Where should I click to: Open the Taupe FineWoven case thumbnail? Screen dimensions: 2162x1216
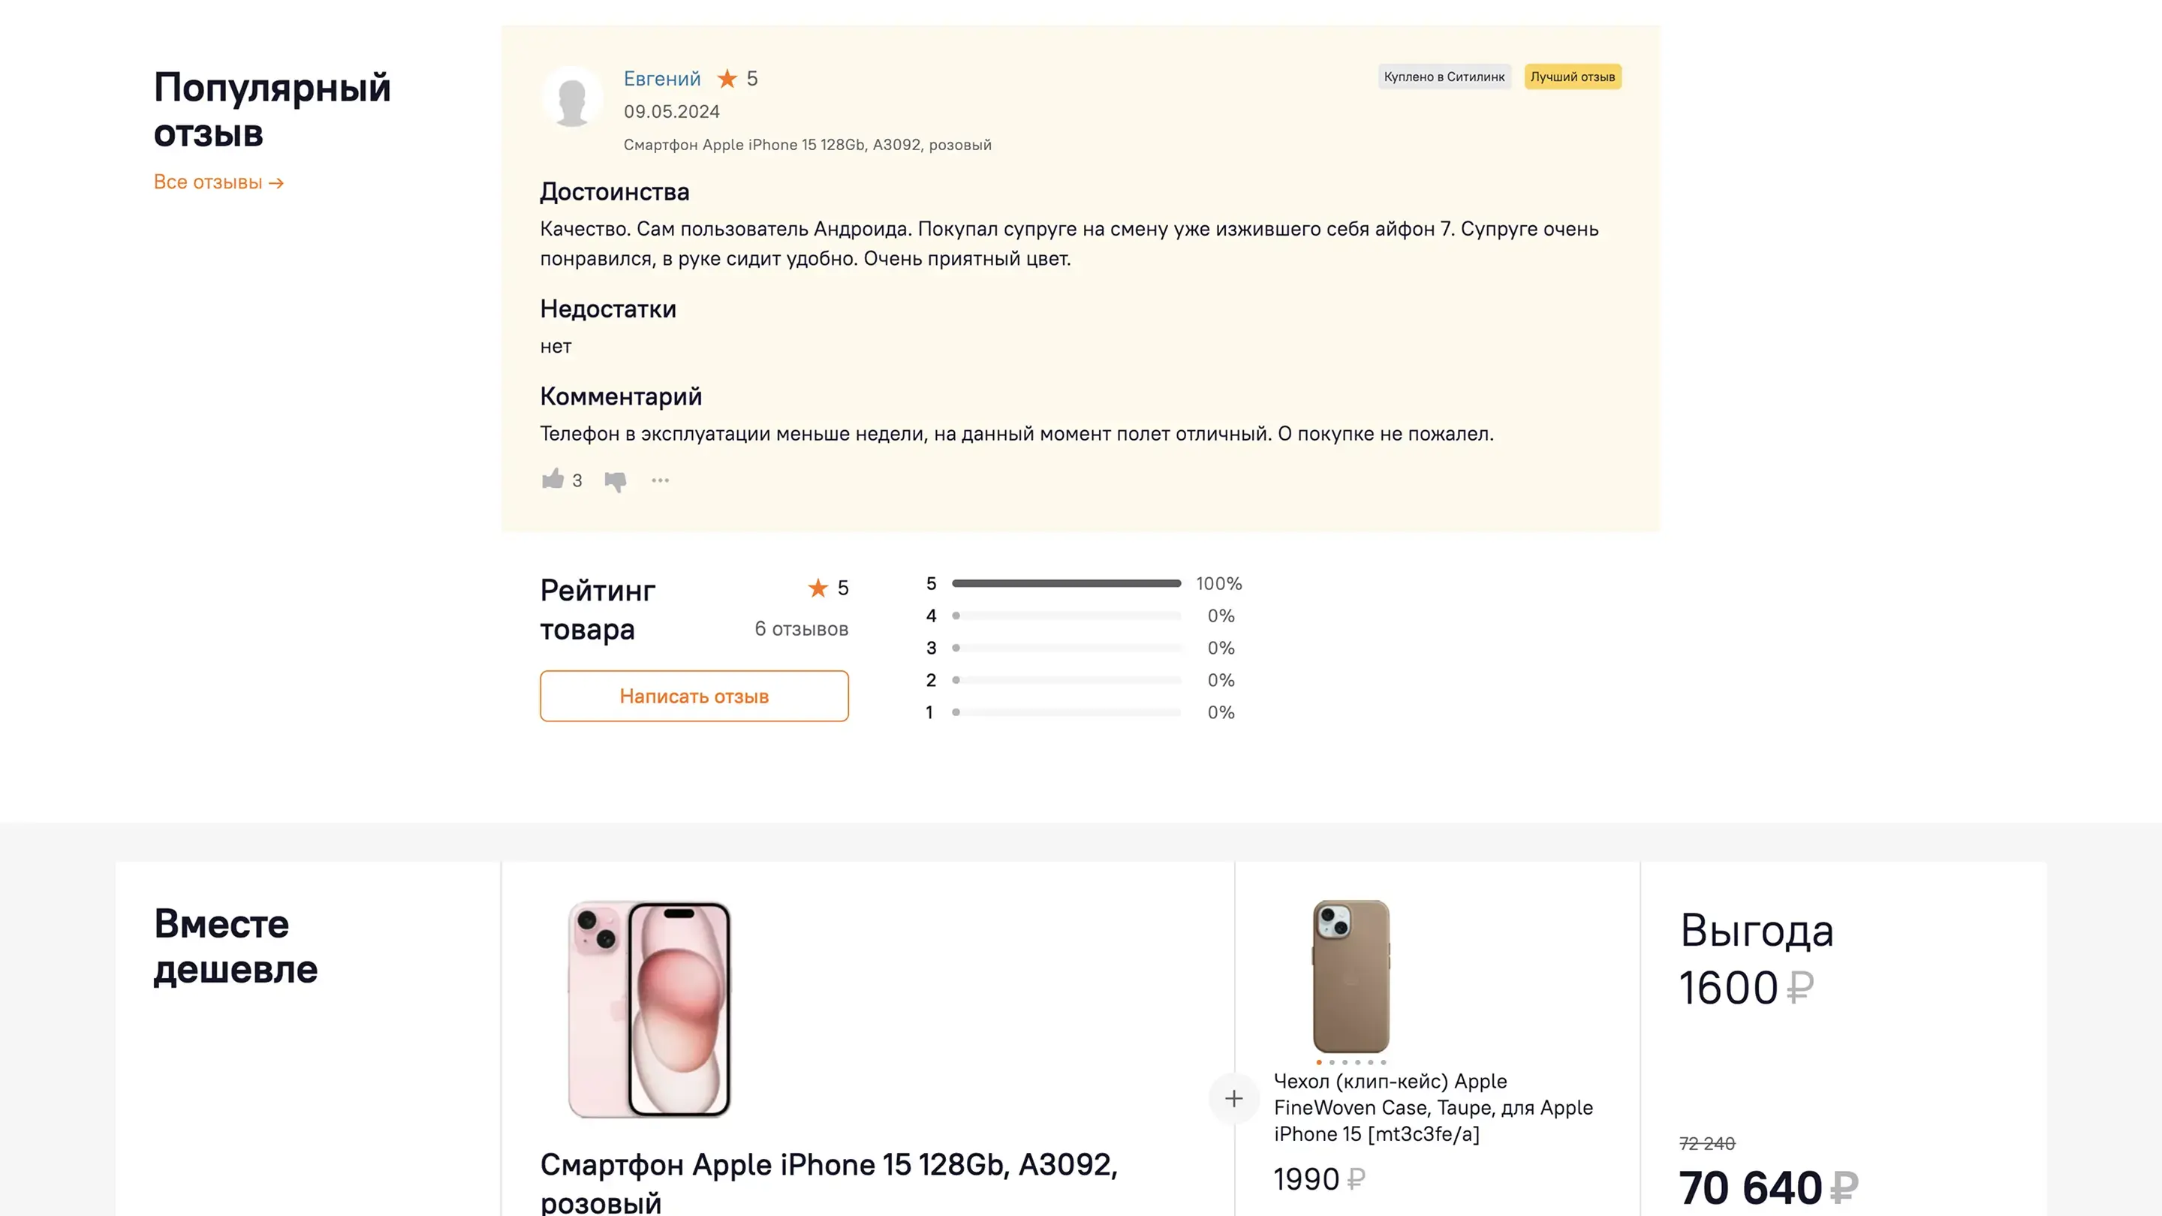pyautogui.click(x=1350, y=976)
